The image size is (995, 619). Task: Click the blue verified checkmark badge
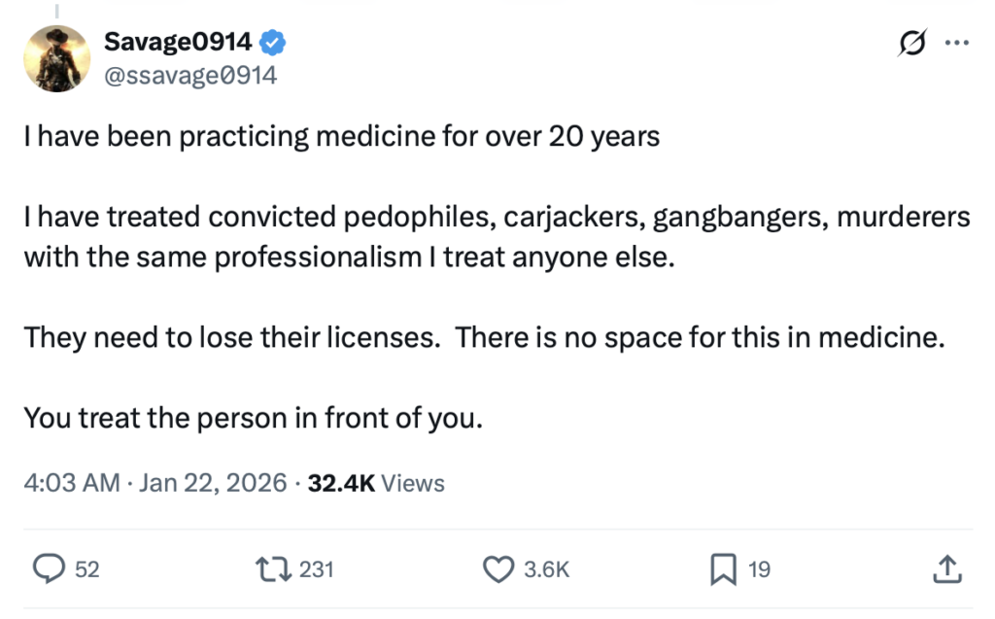tap(273, 43)
